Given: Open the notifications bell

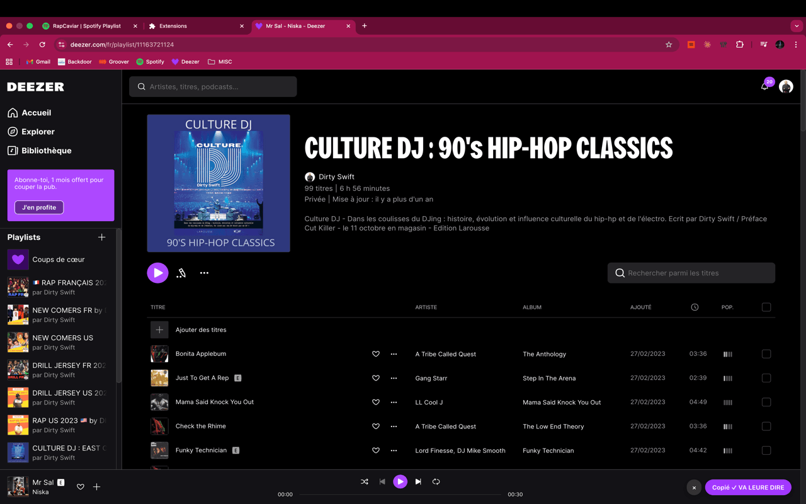Looking at the screenshot, I should 764,87.
